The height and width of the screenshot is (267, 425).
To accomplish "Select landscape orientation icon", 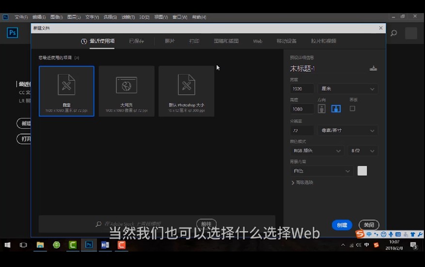I will click(x=336, y=109).
